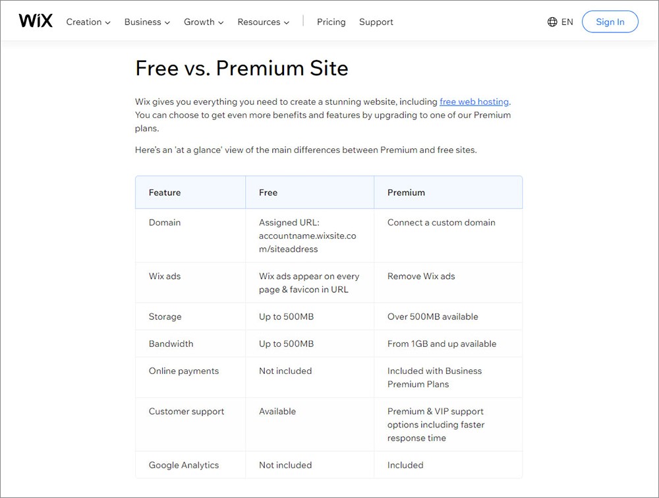This screenshot has width=659, height=498.
Task: Click the Wix logo
Action: click(36, 20)
